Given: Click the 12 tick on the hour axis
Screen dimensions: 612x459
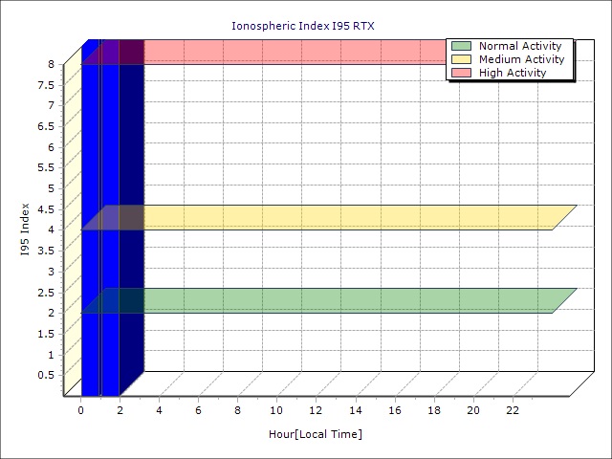Looking at the screenshot, I should coord(317,410).
